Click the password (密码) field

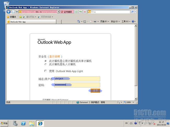77,85
